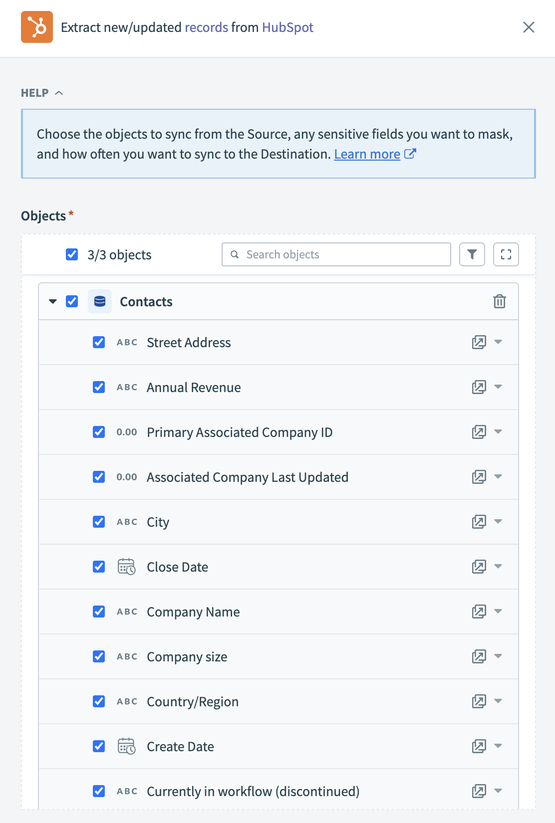Image resolution: width=555 pixels, height=823 pixels.
Task: Click the Contacts database icon
Action: pos(100,301)
